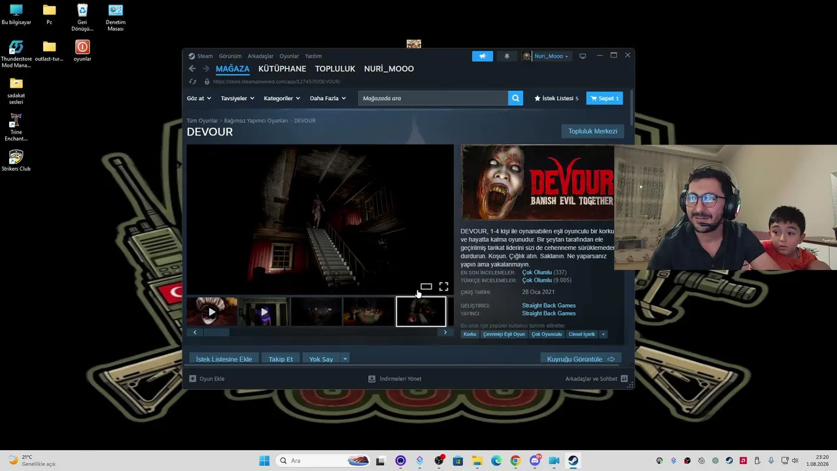Click the microphone icon in system tray
The width and height of the screenshot is (837, 471).
coord(771,461)
